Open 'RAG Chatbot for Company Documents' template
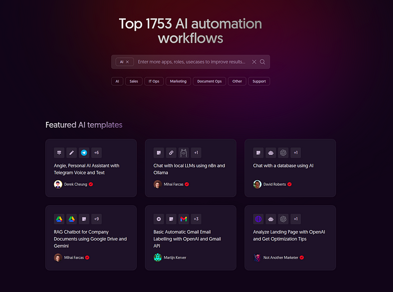 (90, 239)
